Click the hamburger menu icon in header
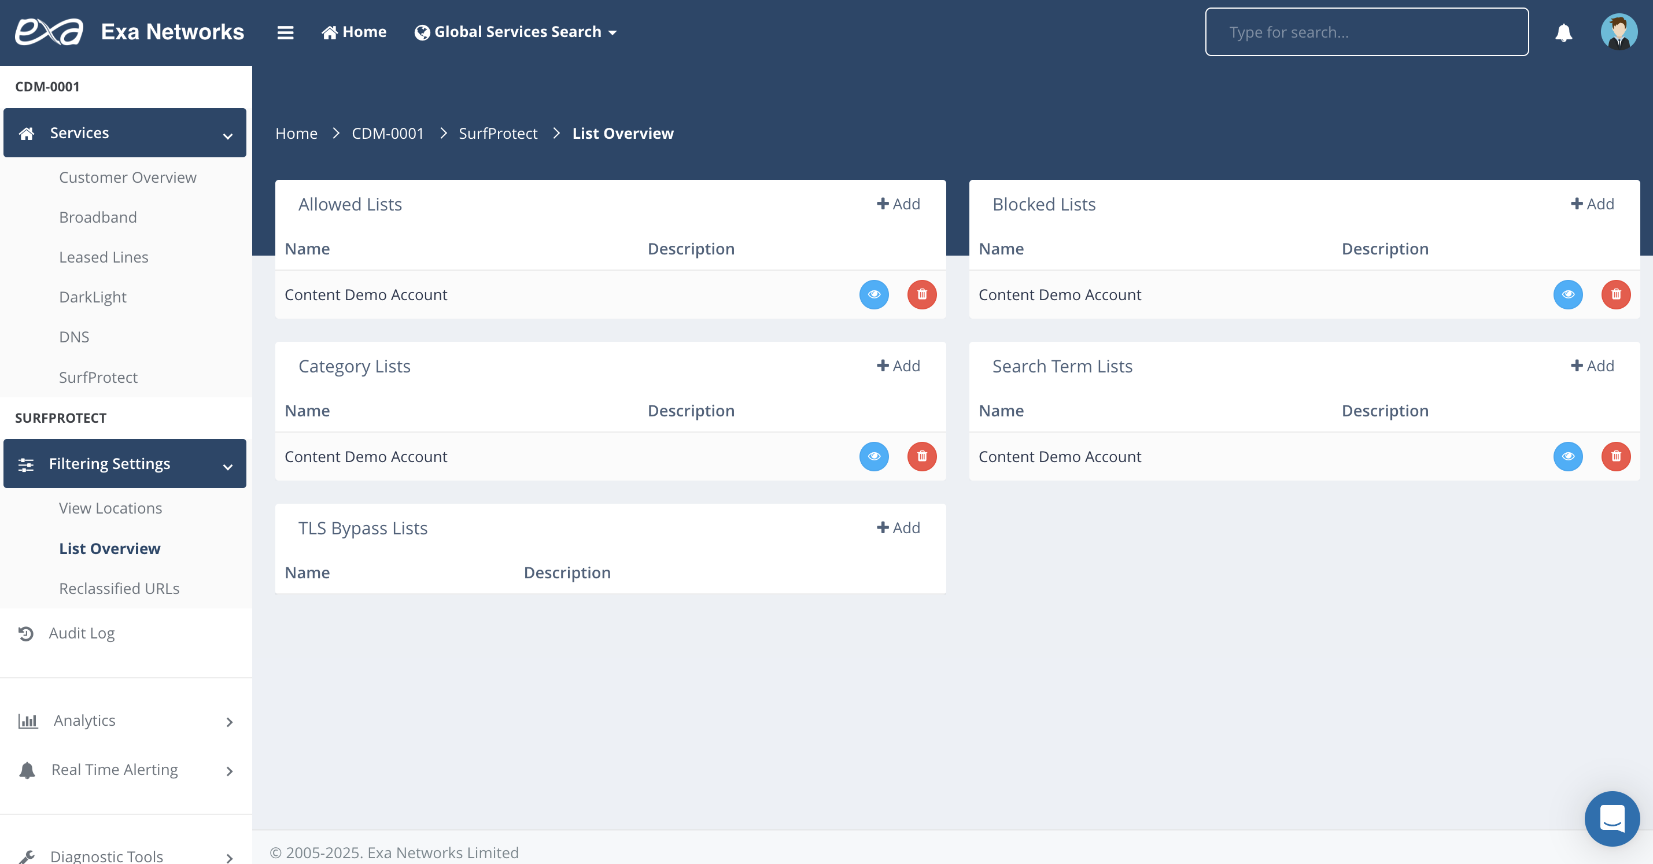Screen dimensions: 1653x864 coord(285,32)
